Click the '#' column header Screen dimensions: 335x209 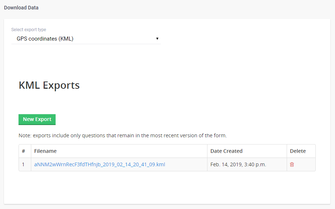click(24, 151)
